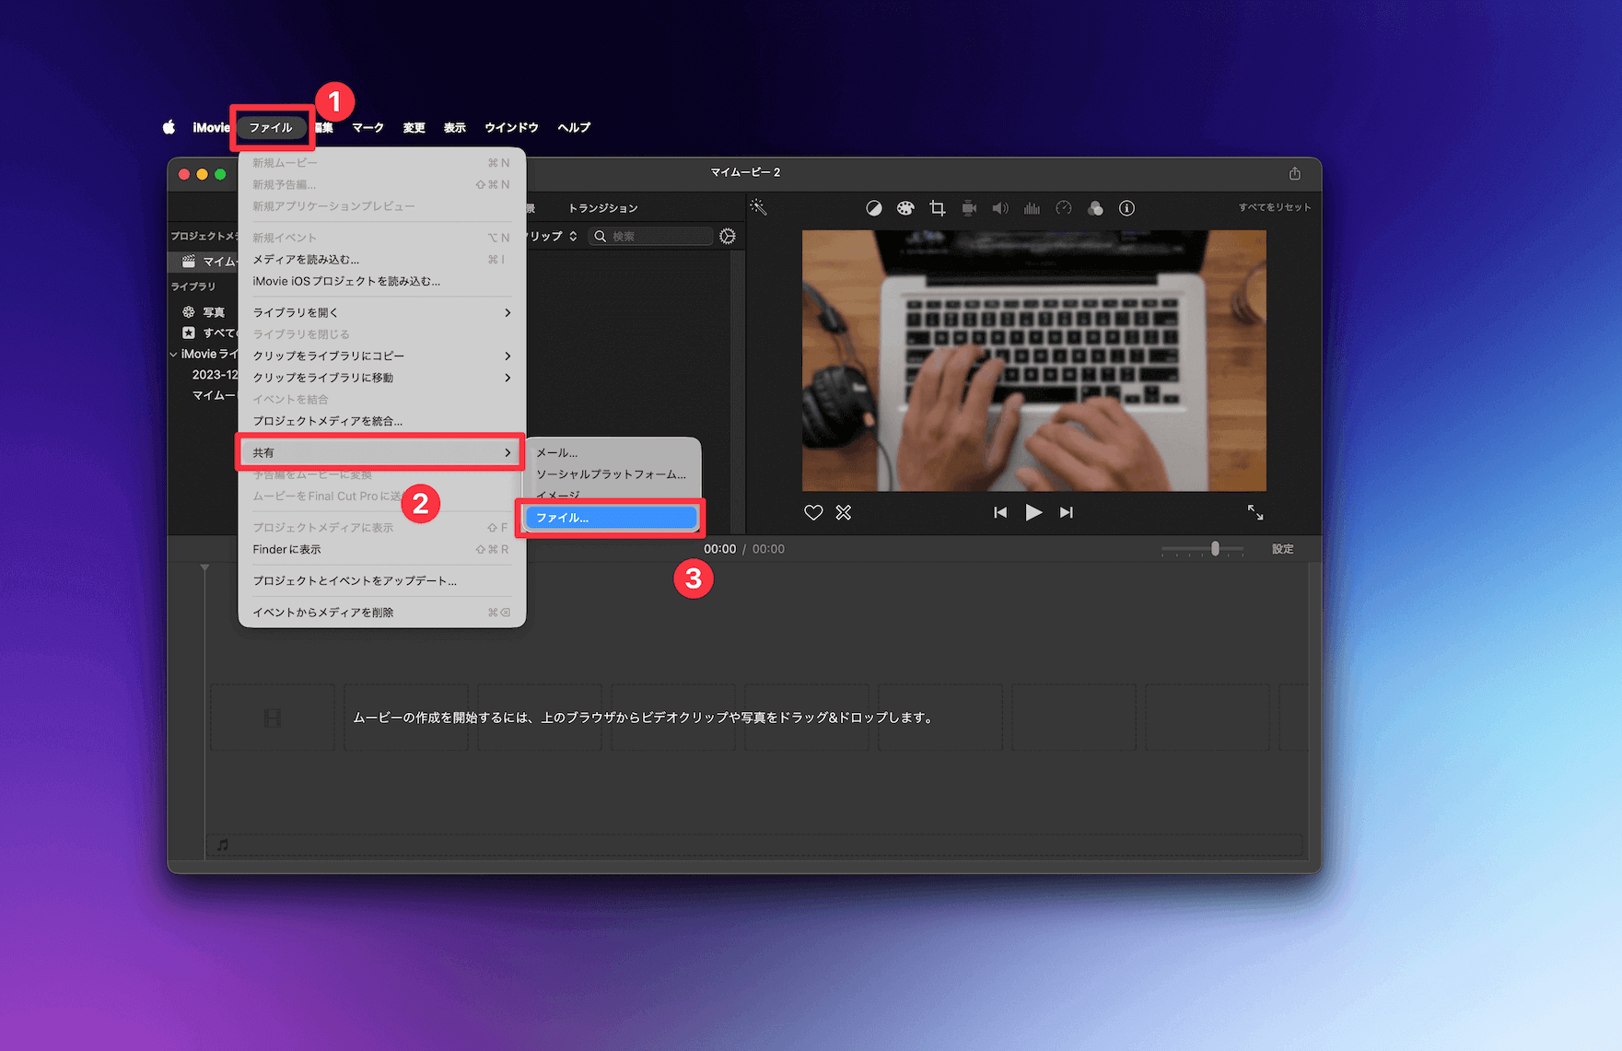Click the share icon in title bar

click(x=1294, y=173)
